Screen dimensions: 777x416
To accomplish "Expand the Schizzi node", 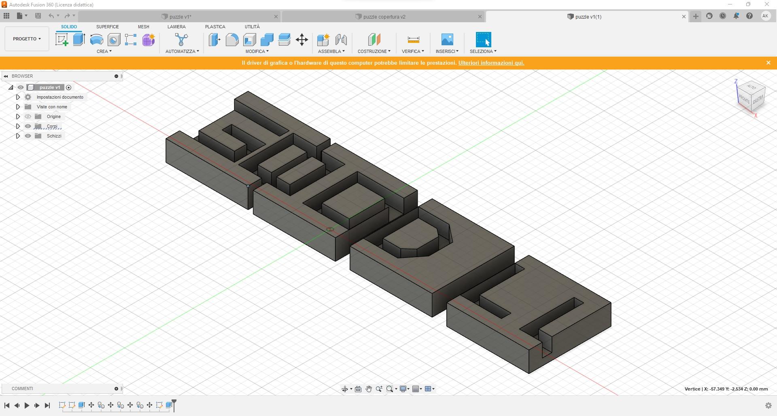I will click(x=18, y=136).
